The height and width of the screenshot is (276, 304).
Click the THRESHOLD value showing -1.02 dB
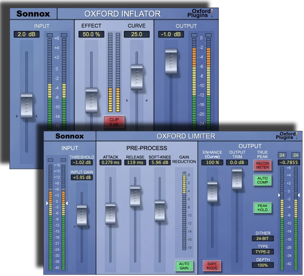(x=82, y=162)
